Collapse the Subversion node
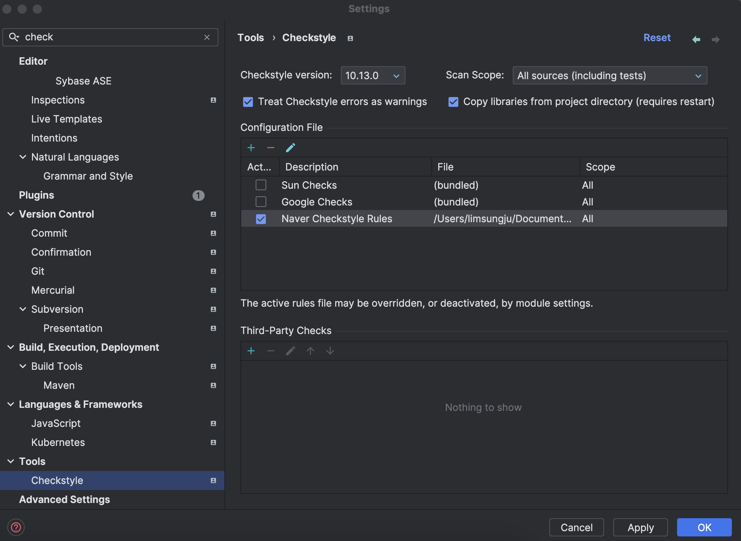The height and width of the screenshot is (541, 741). click(x=23, y=309)
